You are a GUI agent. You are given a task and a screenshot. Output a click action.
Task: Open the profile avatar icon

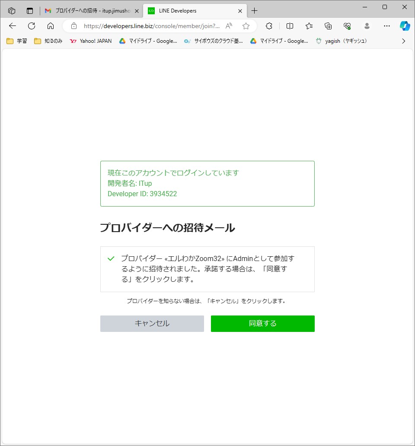click(367, 26)
